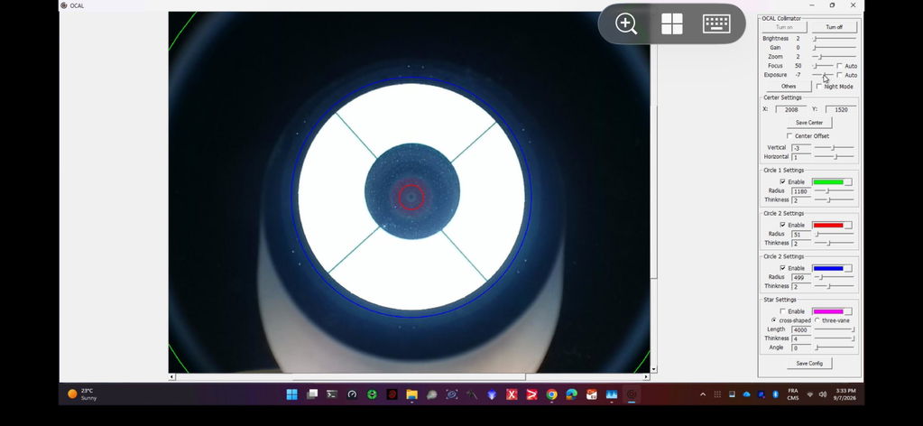Screen dimensions: 923x426
Task: Click the Turn off collimator button
Action: click(834, 27)
